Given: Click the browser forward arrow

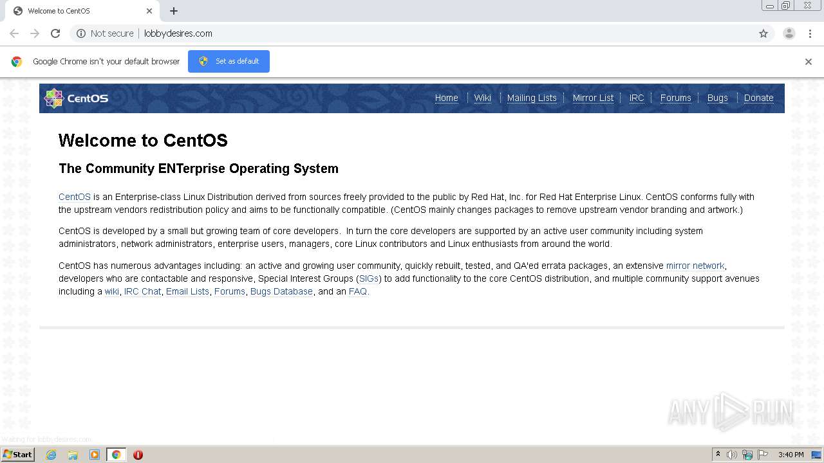Looking at the screenshot, I should [35, 33].
